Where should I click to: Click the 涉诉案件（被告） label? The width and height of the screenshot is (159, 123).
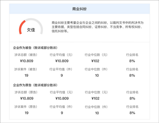(26, 69)
